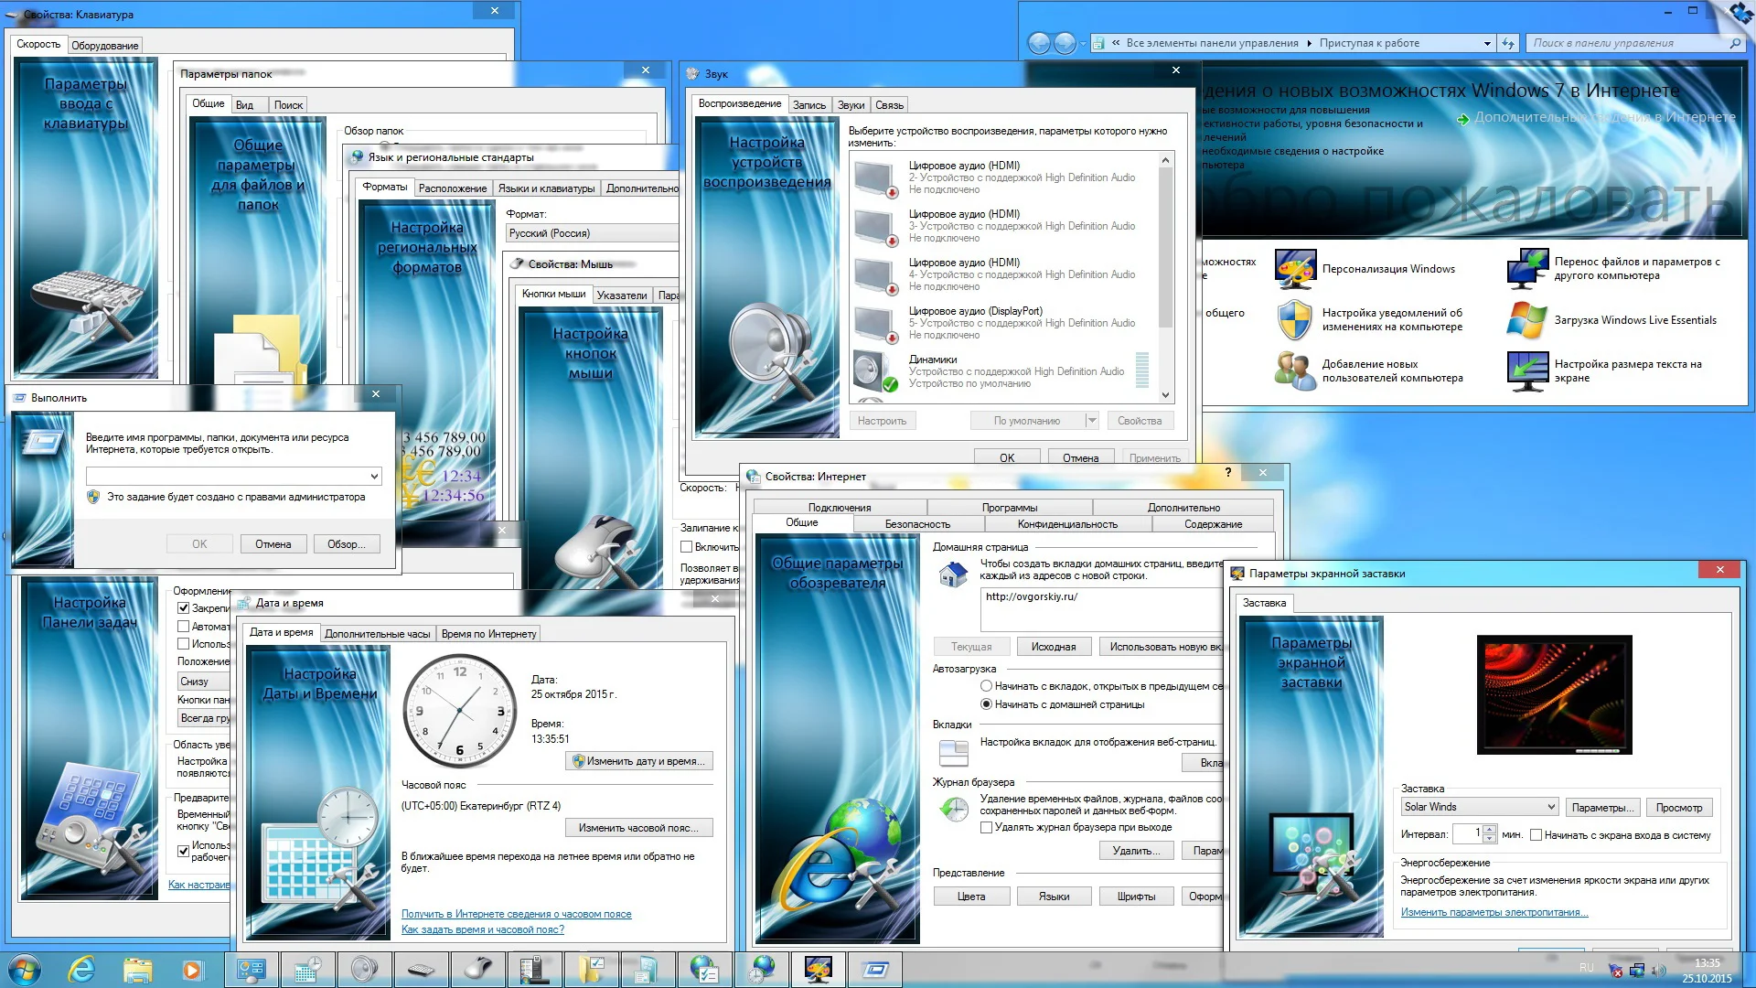This screenshot has width=1756, height=988.
Task: Open the Sound speaker taskbar icon
Action: point(363,969)
